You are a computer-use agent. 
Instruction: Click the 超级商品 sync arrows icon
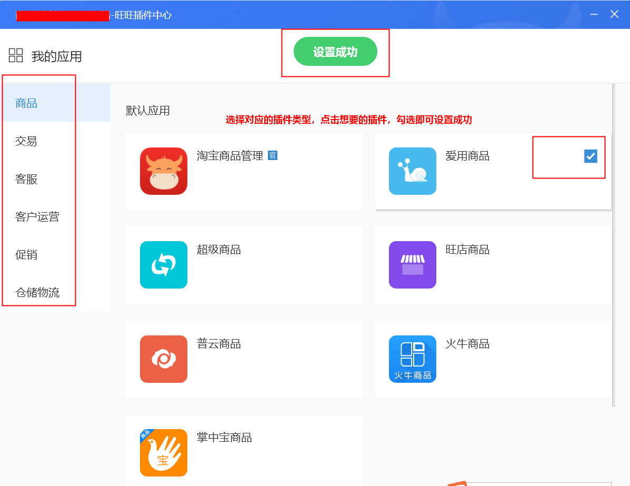[x=164, y=265]
